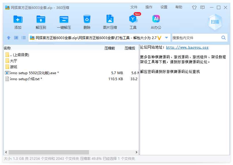Viewport: 233px width, 165px height.
Task: Sort by the 压缩后 column header
Action: tap(130, 48)
